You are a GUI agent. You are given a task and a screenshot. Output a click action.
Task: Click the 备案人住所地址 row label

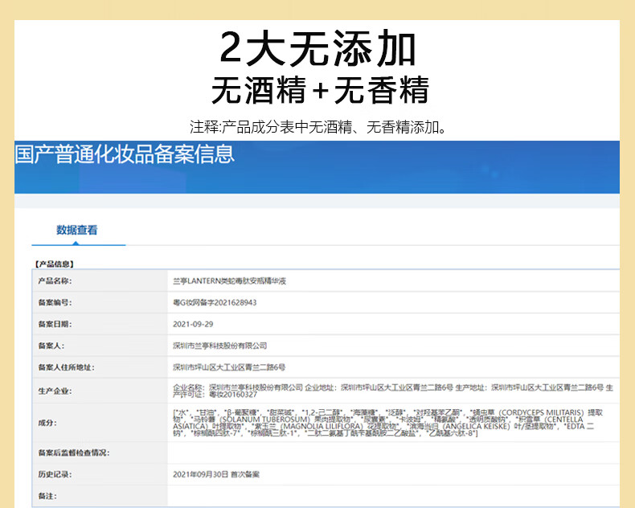[x=66, y=367]
